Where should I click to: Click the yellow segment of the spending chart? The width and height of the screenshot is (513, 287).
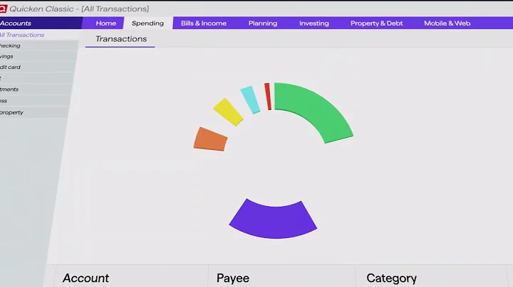(228, 112)
